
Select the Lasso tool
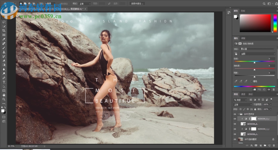[4, 22]
